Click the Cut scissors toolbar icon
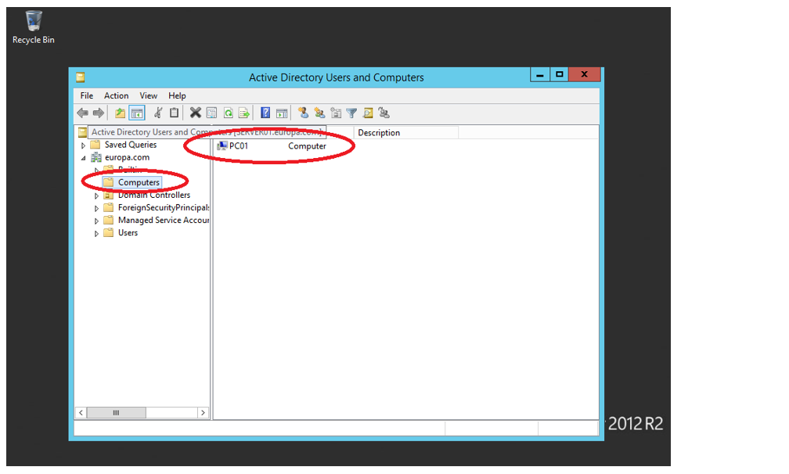 pyautogui.click(x=158, y=113)
